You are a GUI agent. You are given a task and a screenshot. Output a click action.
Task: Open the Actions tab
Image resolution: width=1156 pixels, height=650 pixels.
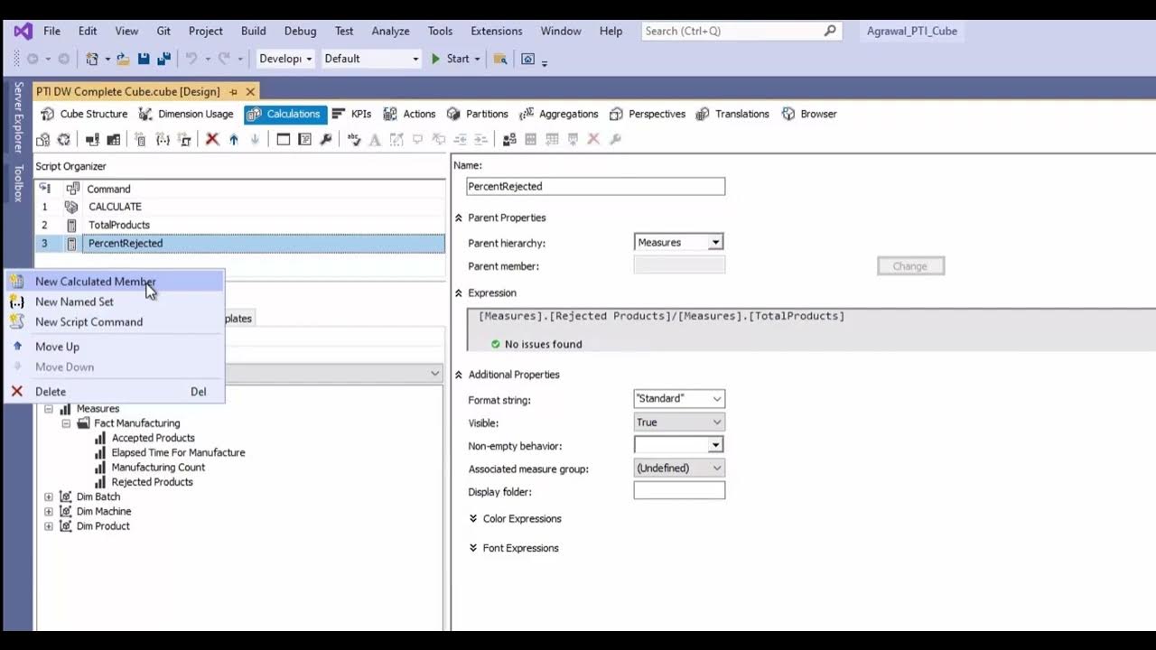(x=409, y=114)
